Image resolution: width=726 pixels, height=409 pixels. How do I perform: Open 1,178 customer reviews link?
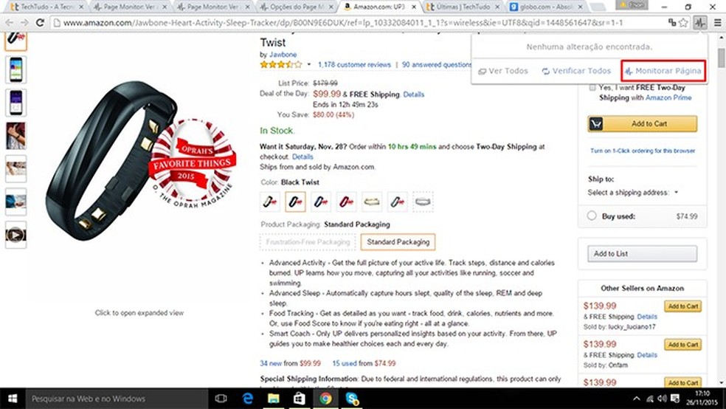tap(354, 65)
